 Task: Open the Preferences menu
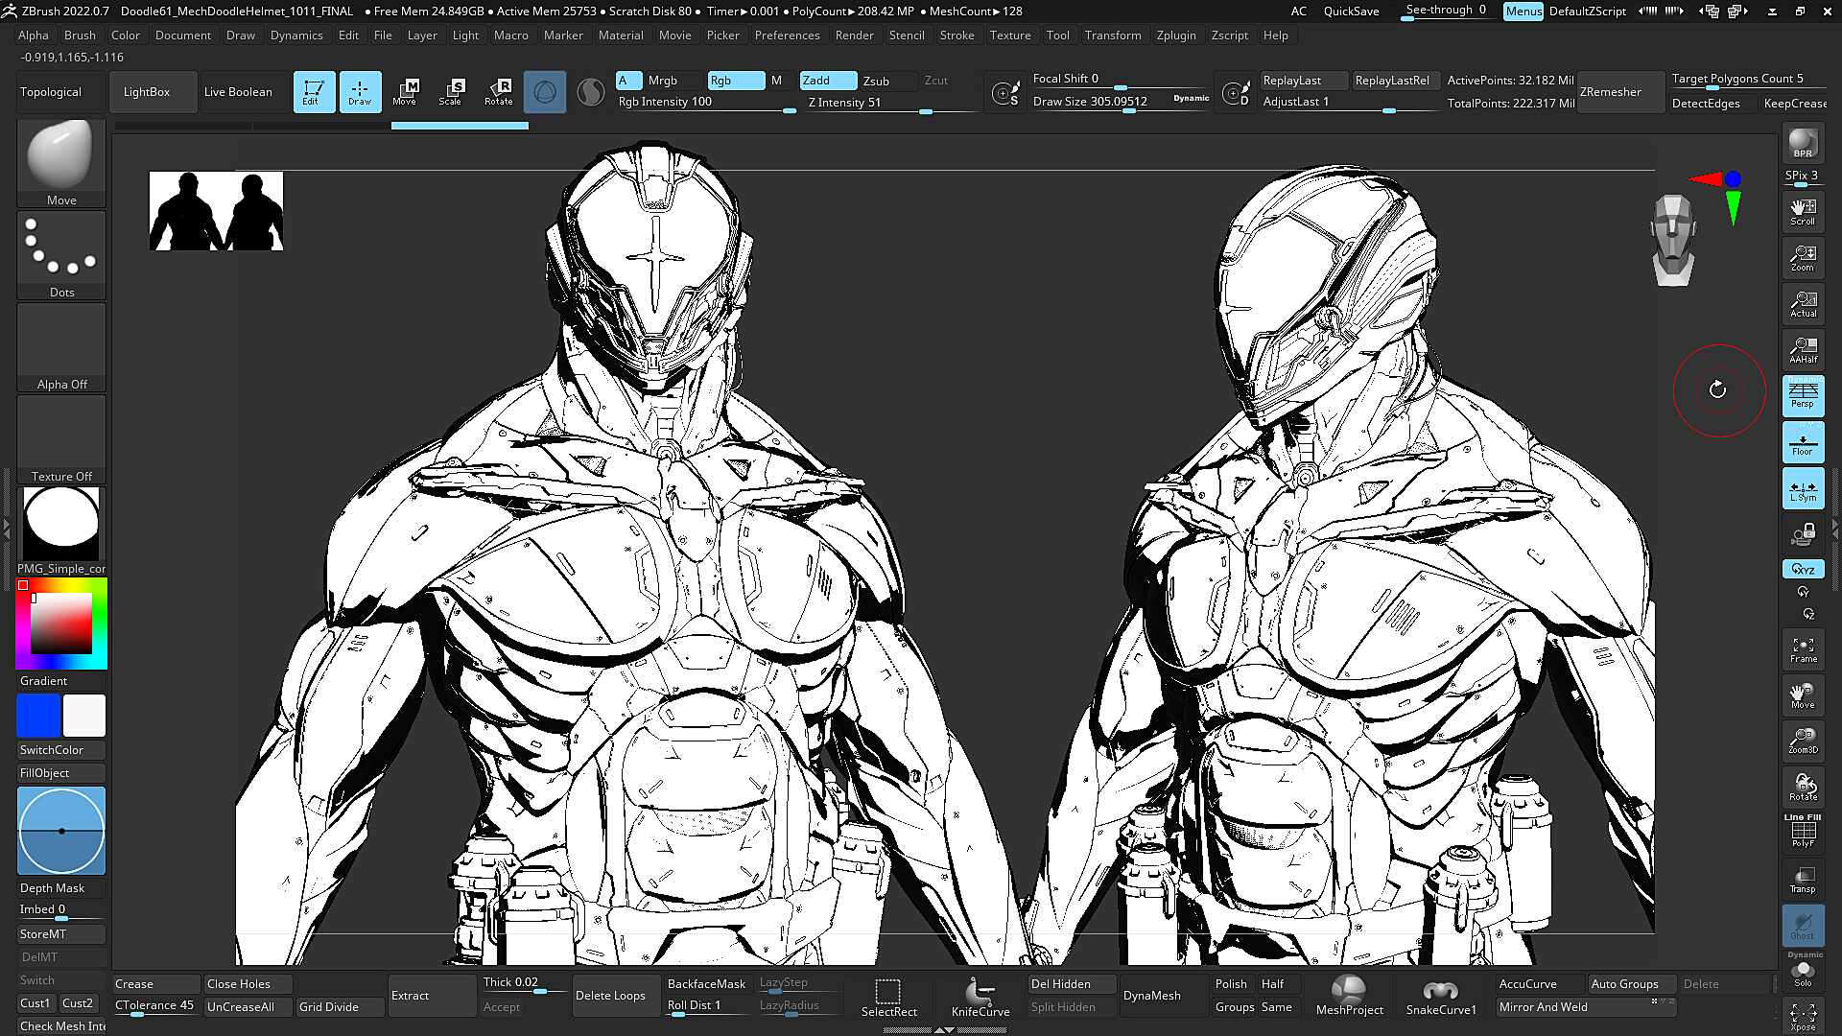click(787, 35)
